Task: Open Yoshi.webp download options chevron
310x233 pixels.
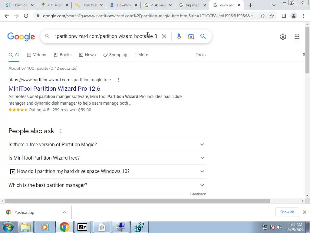Action: coord(64,212)
